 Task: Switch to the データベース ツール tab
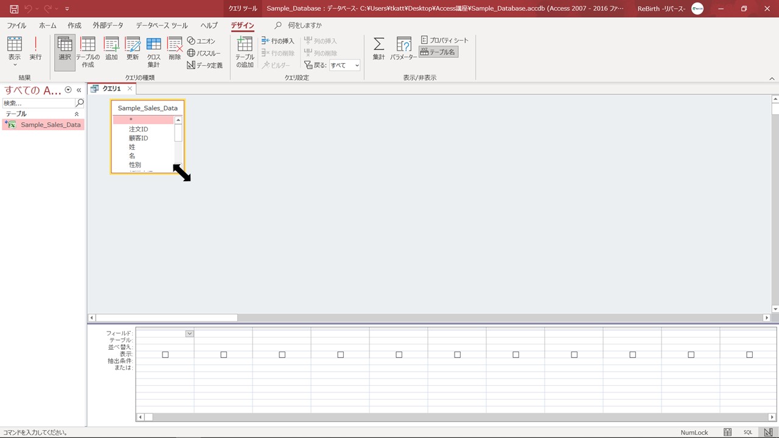coord(161,26)
